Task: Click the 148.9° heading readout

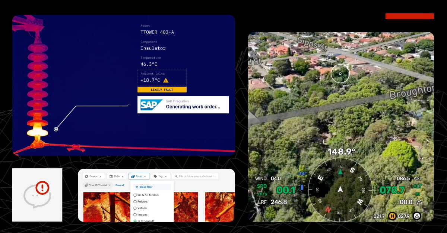Action: click(x=341, y=152)
